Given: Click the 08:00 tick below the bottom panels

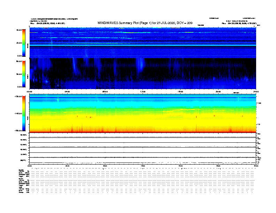Looking at the screenshot, I should pos(105,166).
